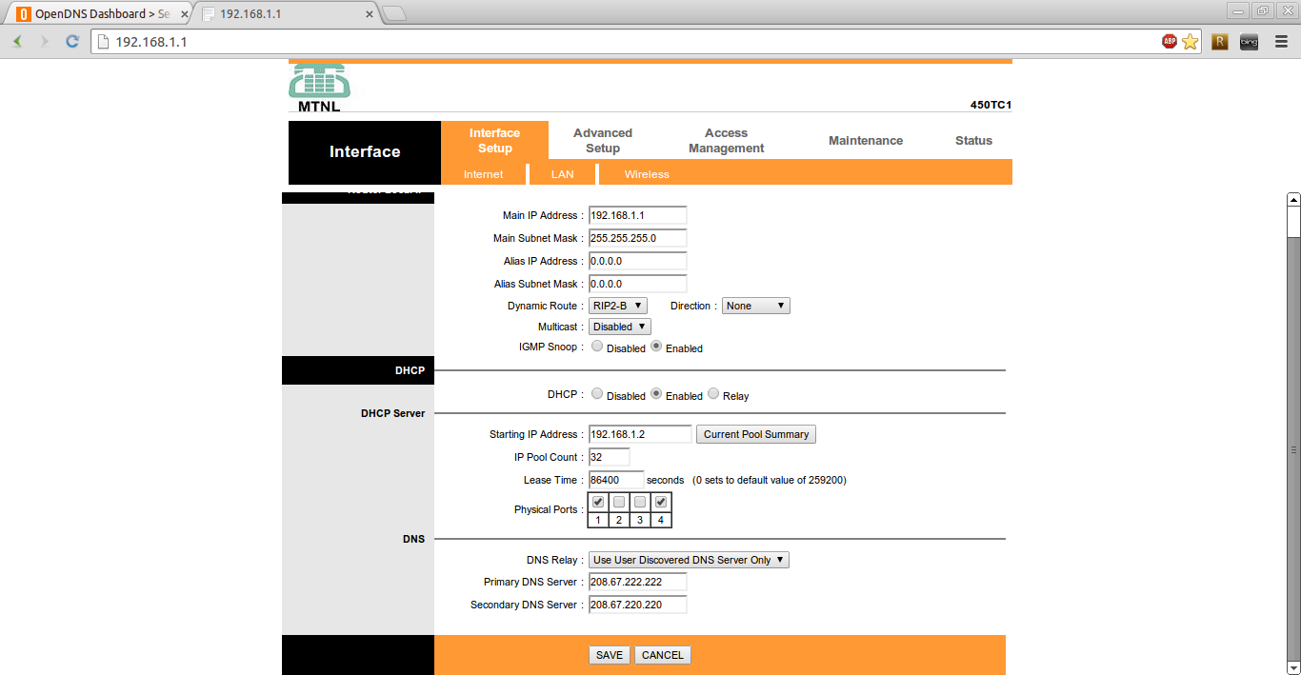Switch to the Wireless sub-tab
This screenshot has height=675, width=1301.
(x=647, y=174)
